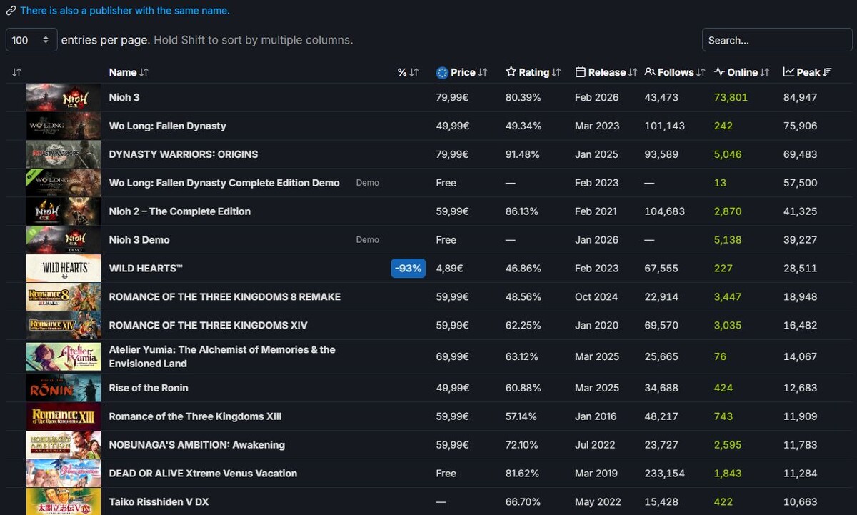Click the green online count for DYNASTY WARRIORS: ORIGINS
857x515 pixels.
click(x=727, y=154)
